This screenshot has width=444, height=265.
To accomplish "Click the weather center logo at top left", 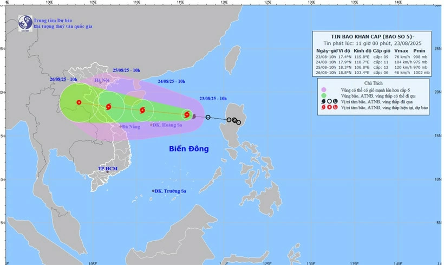I will coord(25,22).
